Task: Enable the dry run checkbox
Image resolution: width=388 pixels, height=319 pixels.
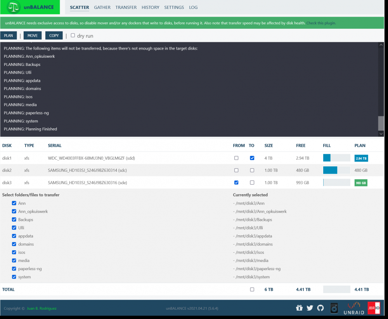Action: 73,35
